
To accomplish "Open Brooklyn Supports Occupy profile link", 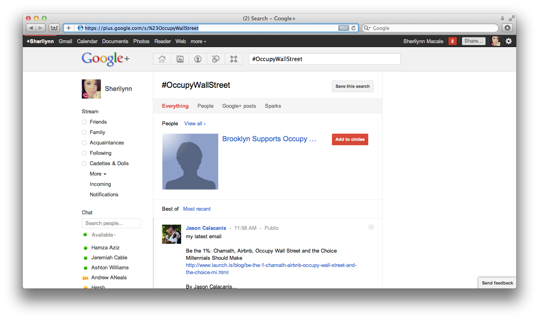I will pos(269,139).
